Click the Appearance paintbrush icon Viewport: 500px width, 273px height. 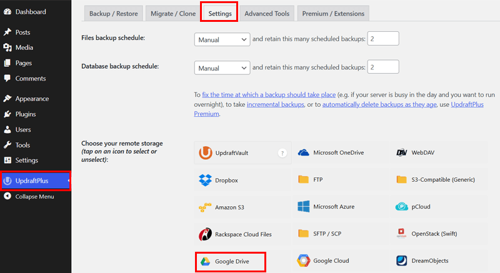pyautogui.click(x=7, y=99)
